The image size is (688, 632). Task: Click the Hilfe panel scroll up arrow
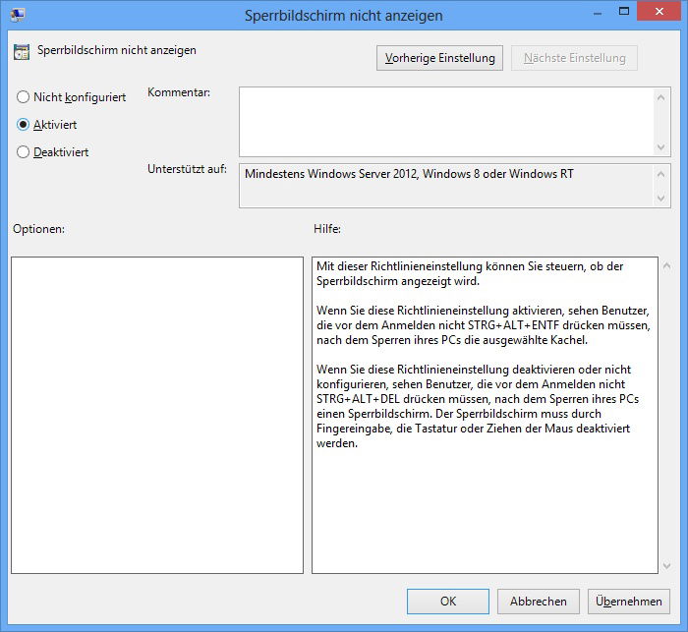[666, 266]
